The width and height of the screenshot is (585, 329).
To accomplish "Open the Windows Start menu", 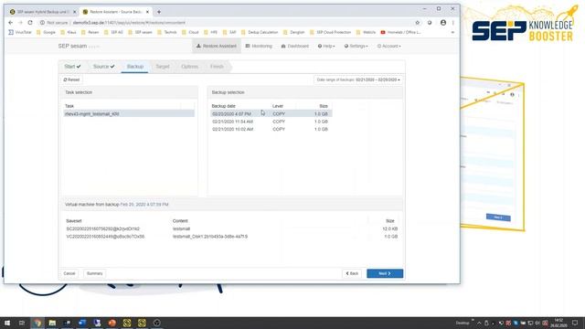I will (7, 323).
